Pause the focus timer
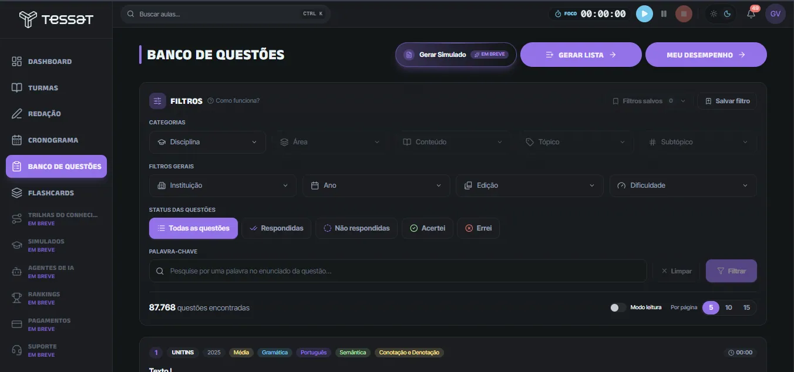Image resolution: width=794 pixels, height=372 pixels. (664, 13)
